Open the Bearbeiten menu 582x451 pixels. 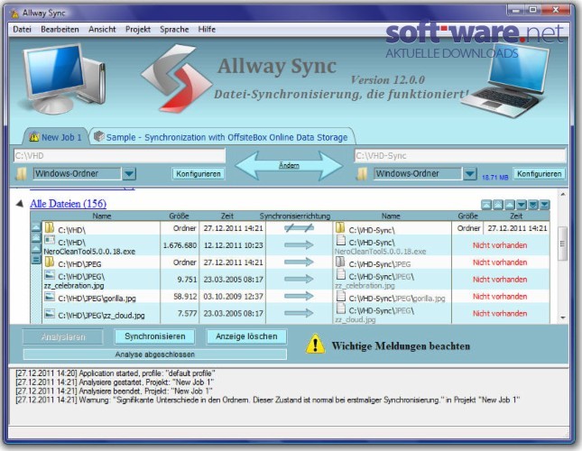[60, 29]
